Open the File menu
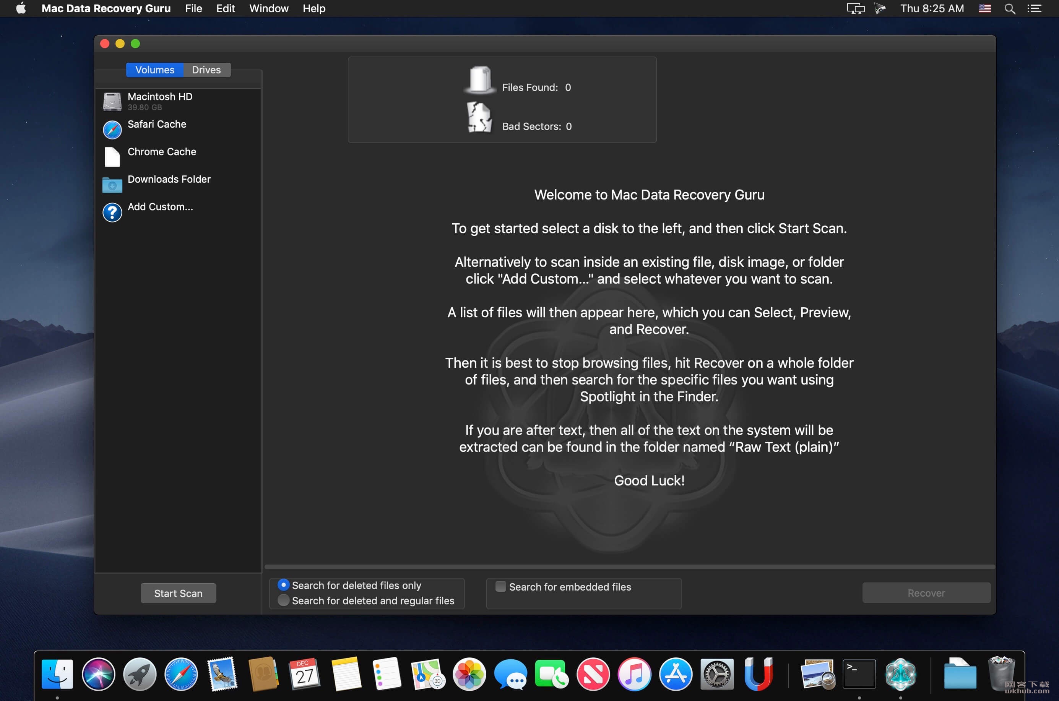The height and width of the screenshot is (701, 1059). pos(194,8)
